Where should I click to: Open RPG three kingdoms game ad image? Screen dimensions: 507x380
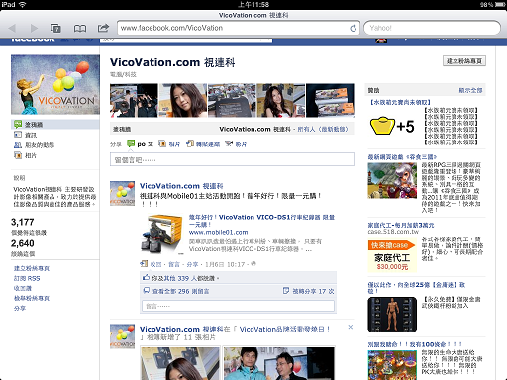(x=392, y=180)
